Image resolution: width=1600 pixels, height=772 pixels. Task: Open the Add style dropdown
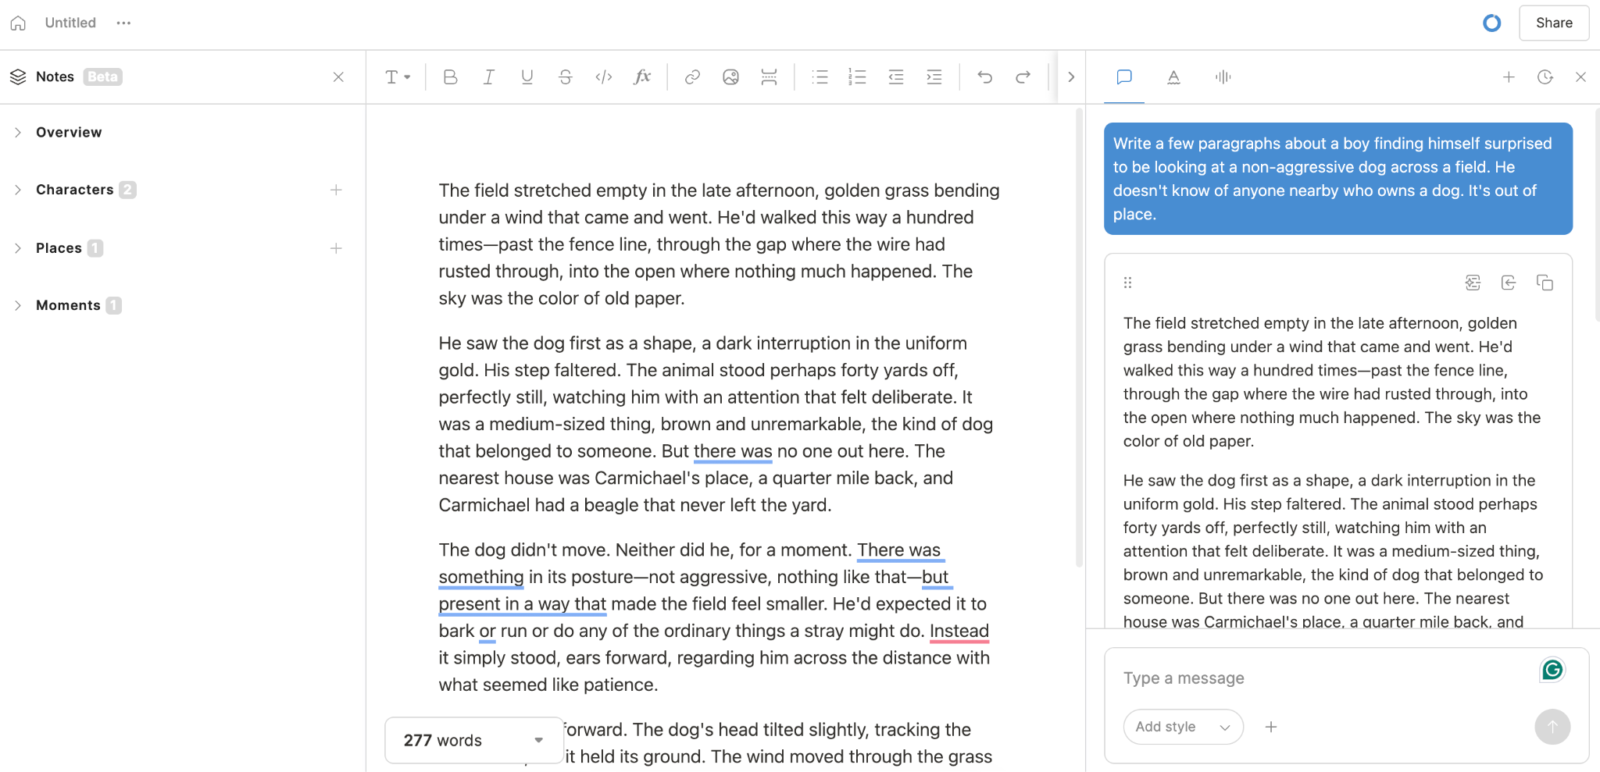[1183, 727]
